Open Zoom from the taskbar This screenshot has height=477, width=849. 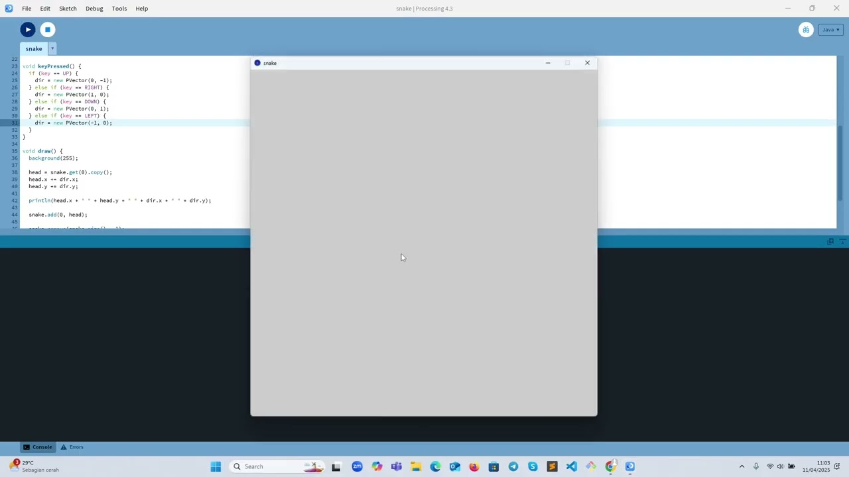pos(357,466)
